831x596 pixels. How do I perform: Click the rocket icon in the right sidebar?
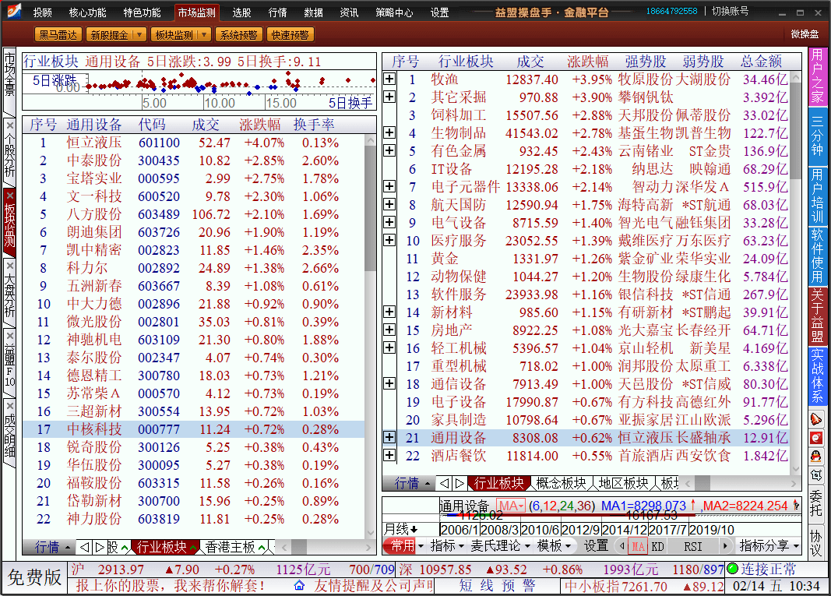tap(816, 419)
